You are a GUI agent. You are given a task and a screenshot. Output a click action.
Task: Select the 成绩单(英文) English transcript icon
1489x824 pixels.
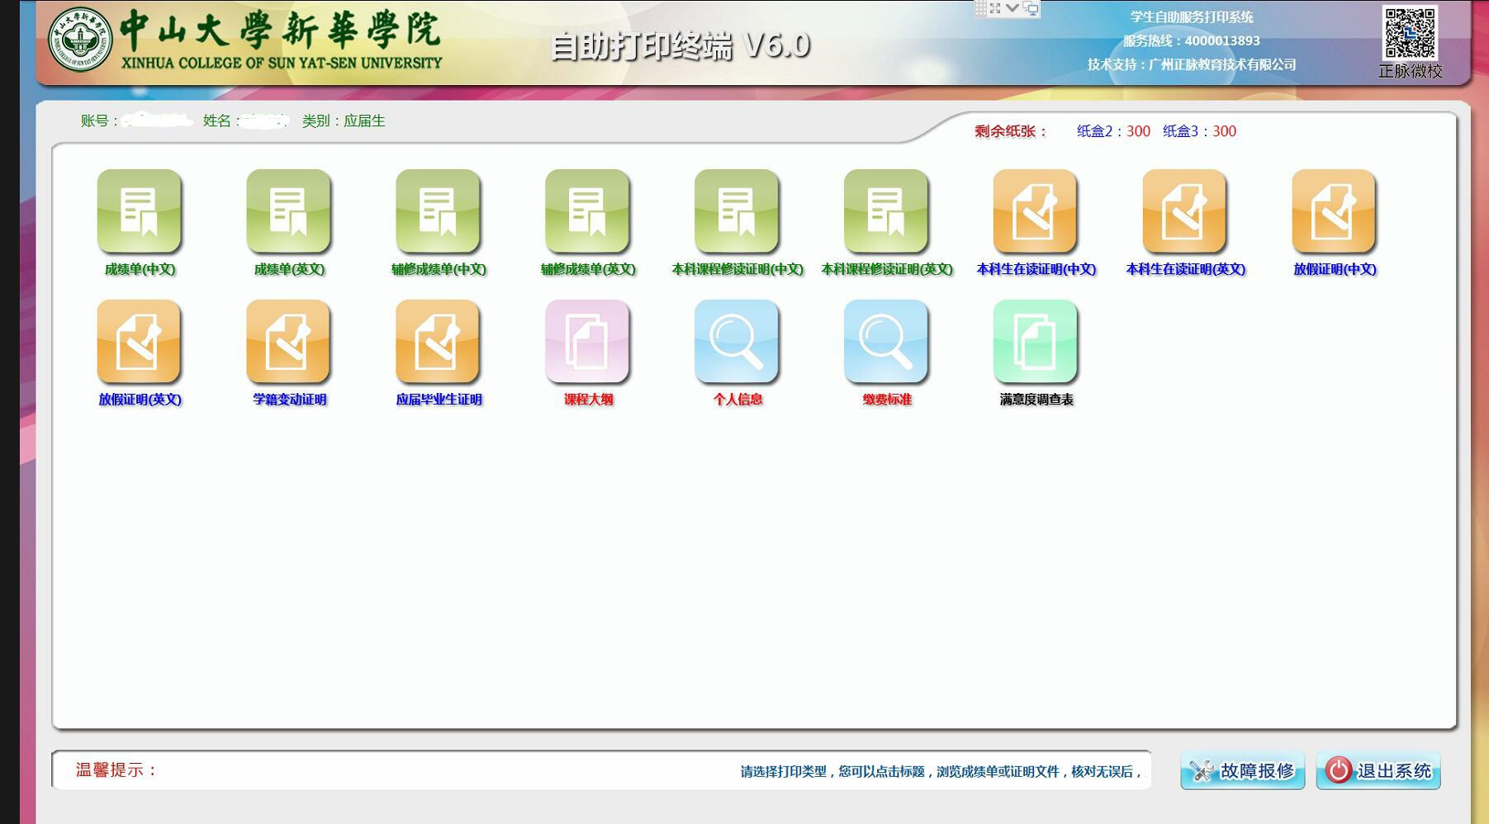pyautogui.click(x=288, y=211)
